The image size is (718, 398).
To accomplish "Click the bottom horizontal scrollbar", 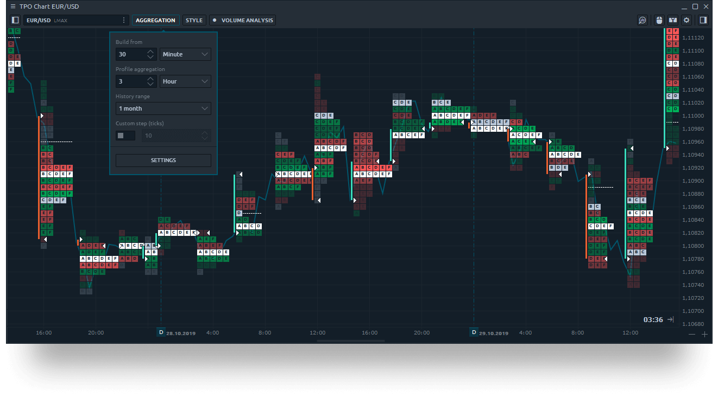I will point(350,341).
